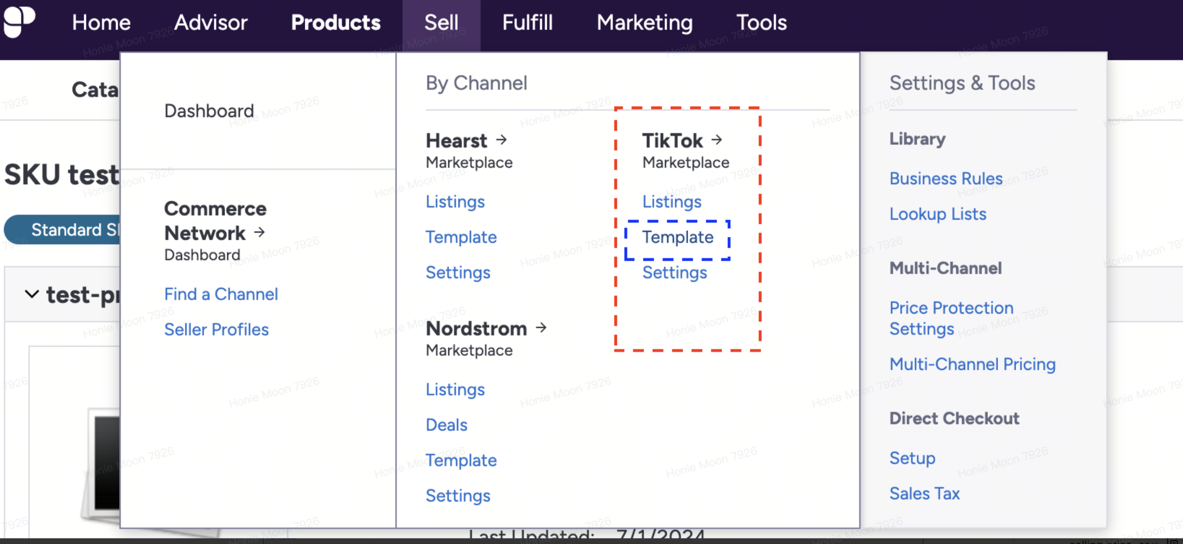Click arrow beside Commerce Network
Viewport: 1183px width, 544px height.
tap(260, 232)
